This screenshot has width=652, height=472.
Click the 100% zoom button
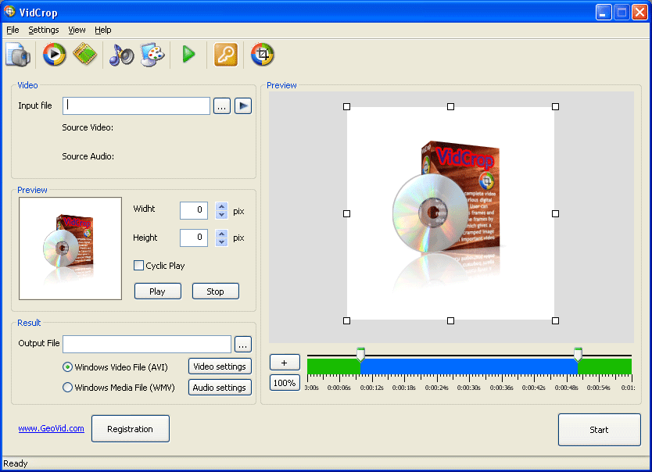click(x=285, y=383)
